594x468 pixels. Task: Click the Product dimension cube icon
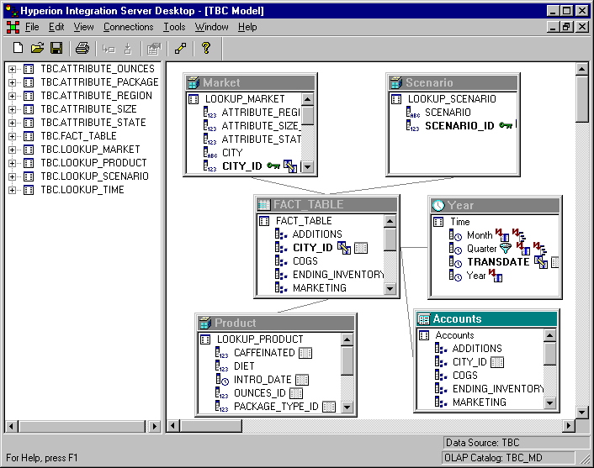(x=205, y=323)
